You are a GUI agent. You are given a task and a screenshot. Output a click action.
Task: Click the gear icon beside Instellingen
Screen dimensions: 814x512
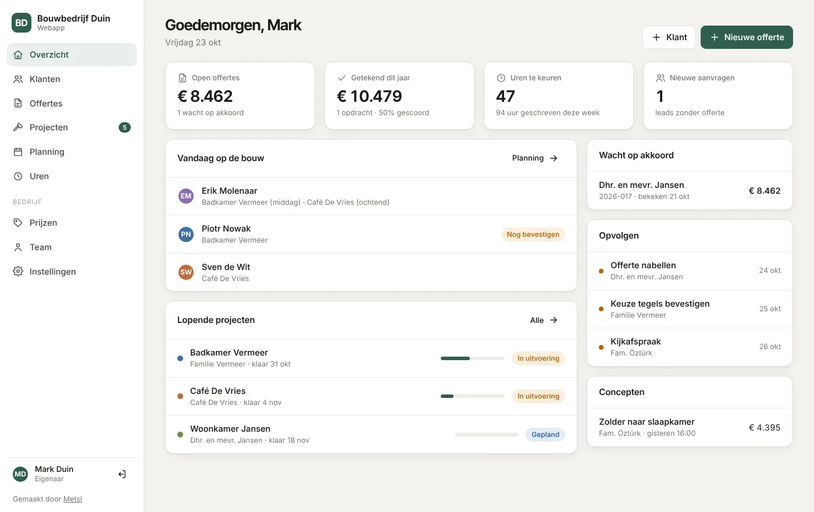tap(18, 272)
